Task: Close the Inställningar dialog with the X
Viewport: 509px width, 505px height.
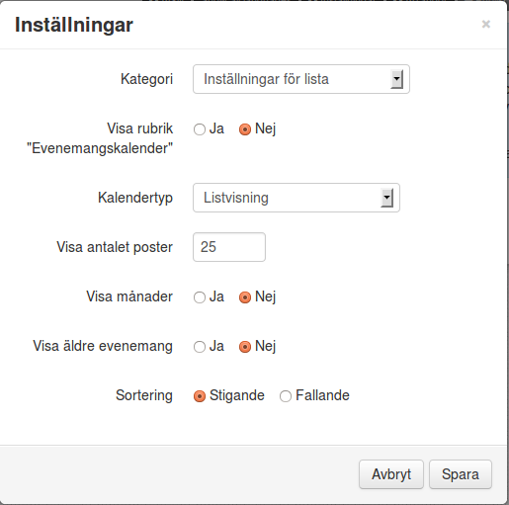Action: coord(486,24)
